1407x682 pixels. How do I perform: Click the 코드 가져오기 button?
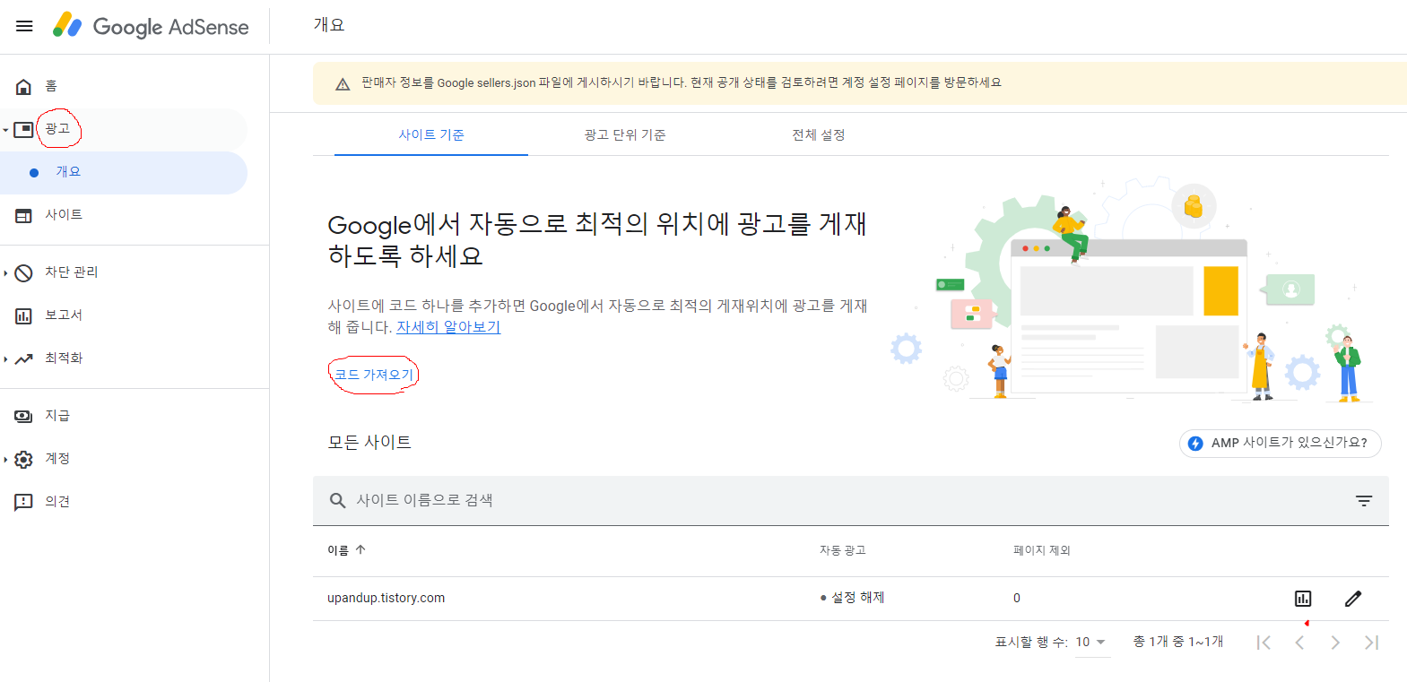pos(374,375)
